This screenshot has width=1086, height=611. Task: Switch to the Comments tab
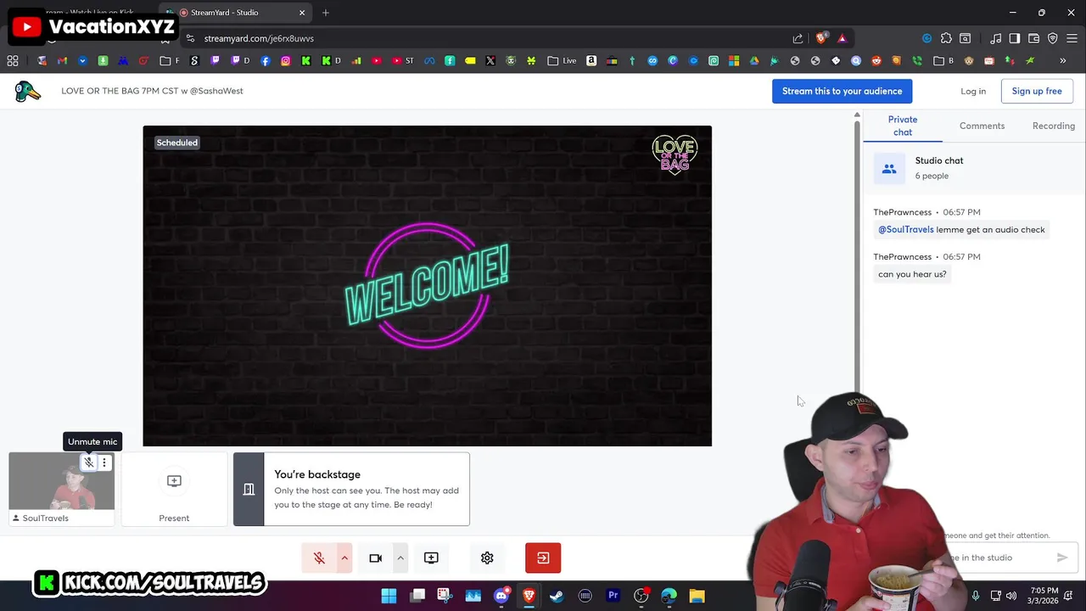point(982,126)
